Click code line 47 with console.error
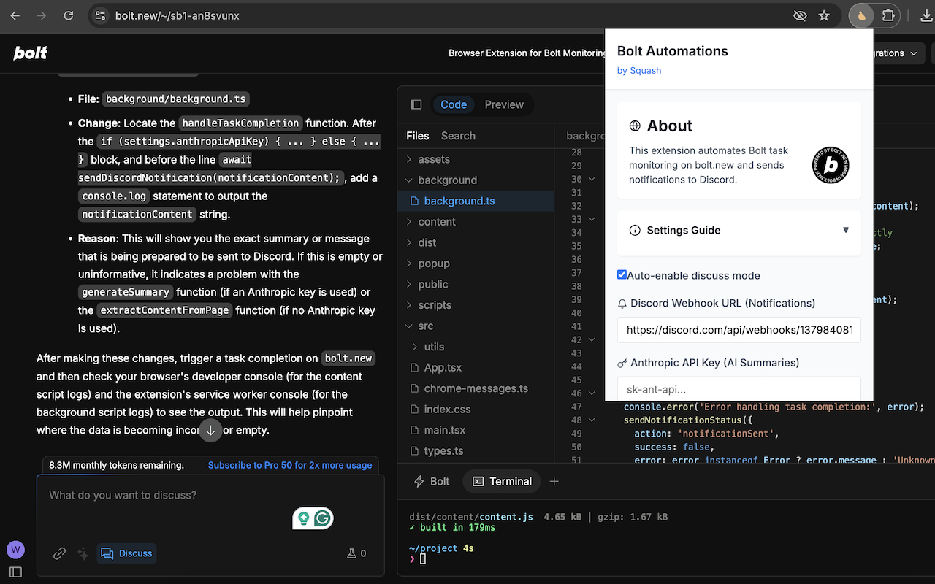Screen dimensions: 935x584 click(774, 407)
